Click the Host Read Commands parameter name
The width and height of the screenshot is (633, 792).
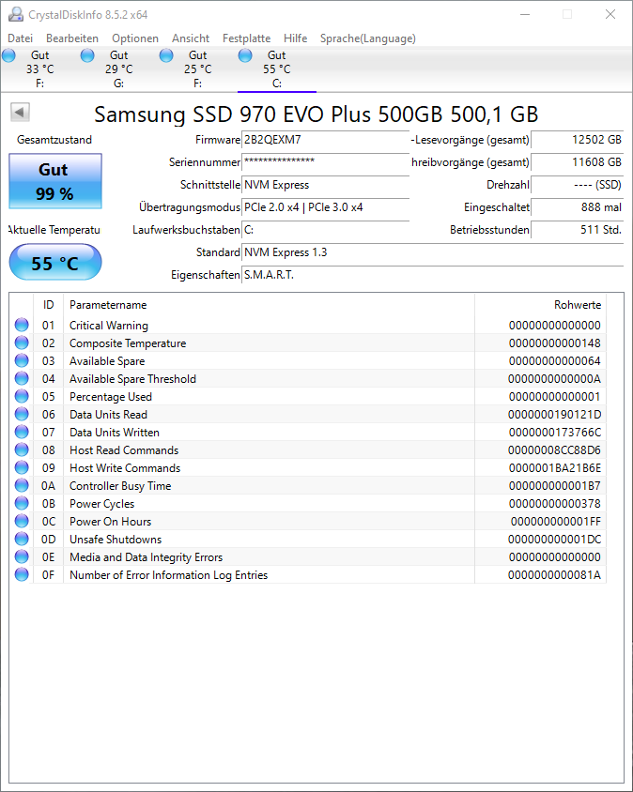[124, 450]
